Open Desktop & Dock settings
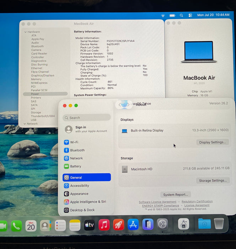Image resolution: width=236 pixels, height=249 pixels. [x=87, y=210]
